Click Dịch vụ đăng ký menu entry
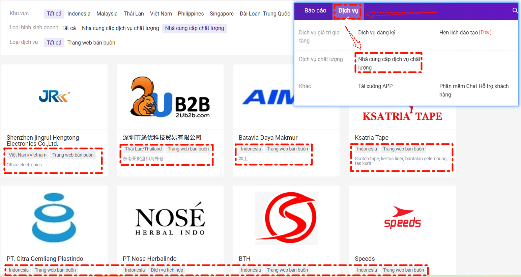The image size is (521, 277). pos(376,33)
